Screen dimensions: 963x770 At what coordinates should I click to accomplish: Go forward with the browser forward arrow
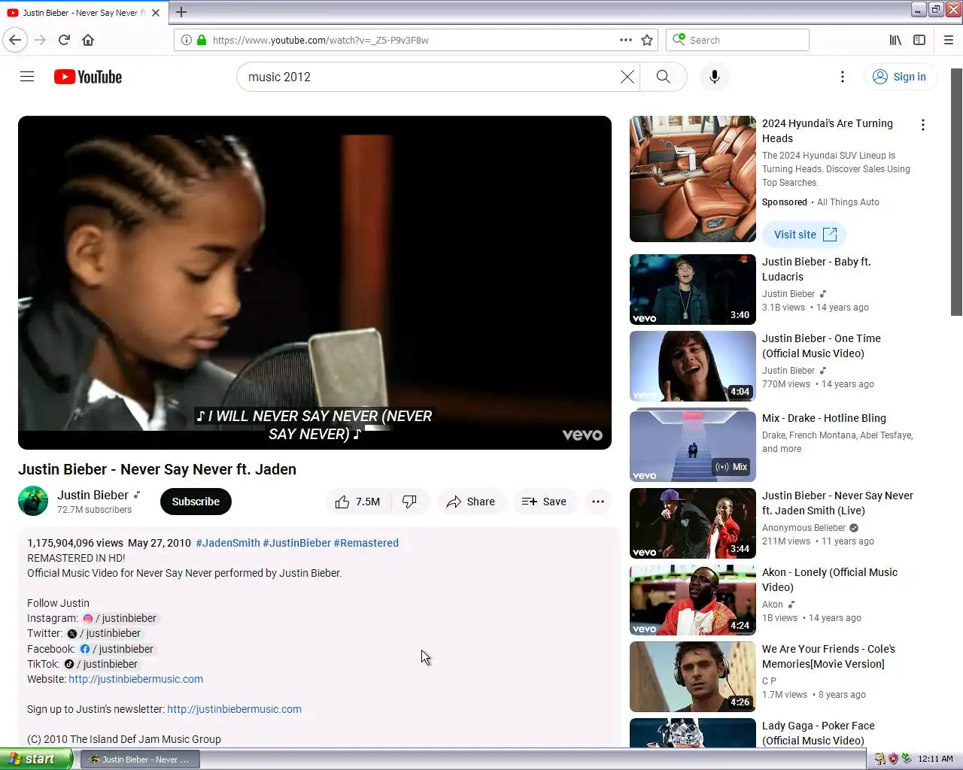click(40, 40)
